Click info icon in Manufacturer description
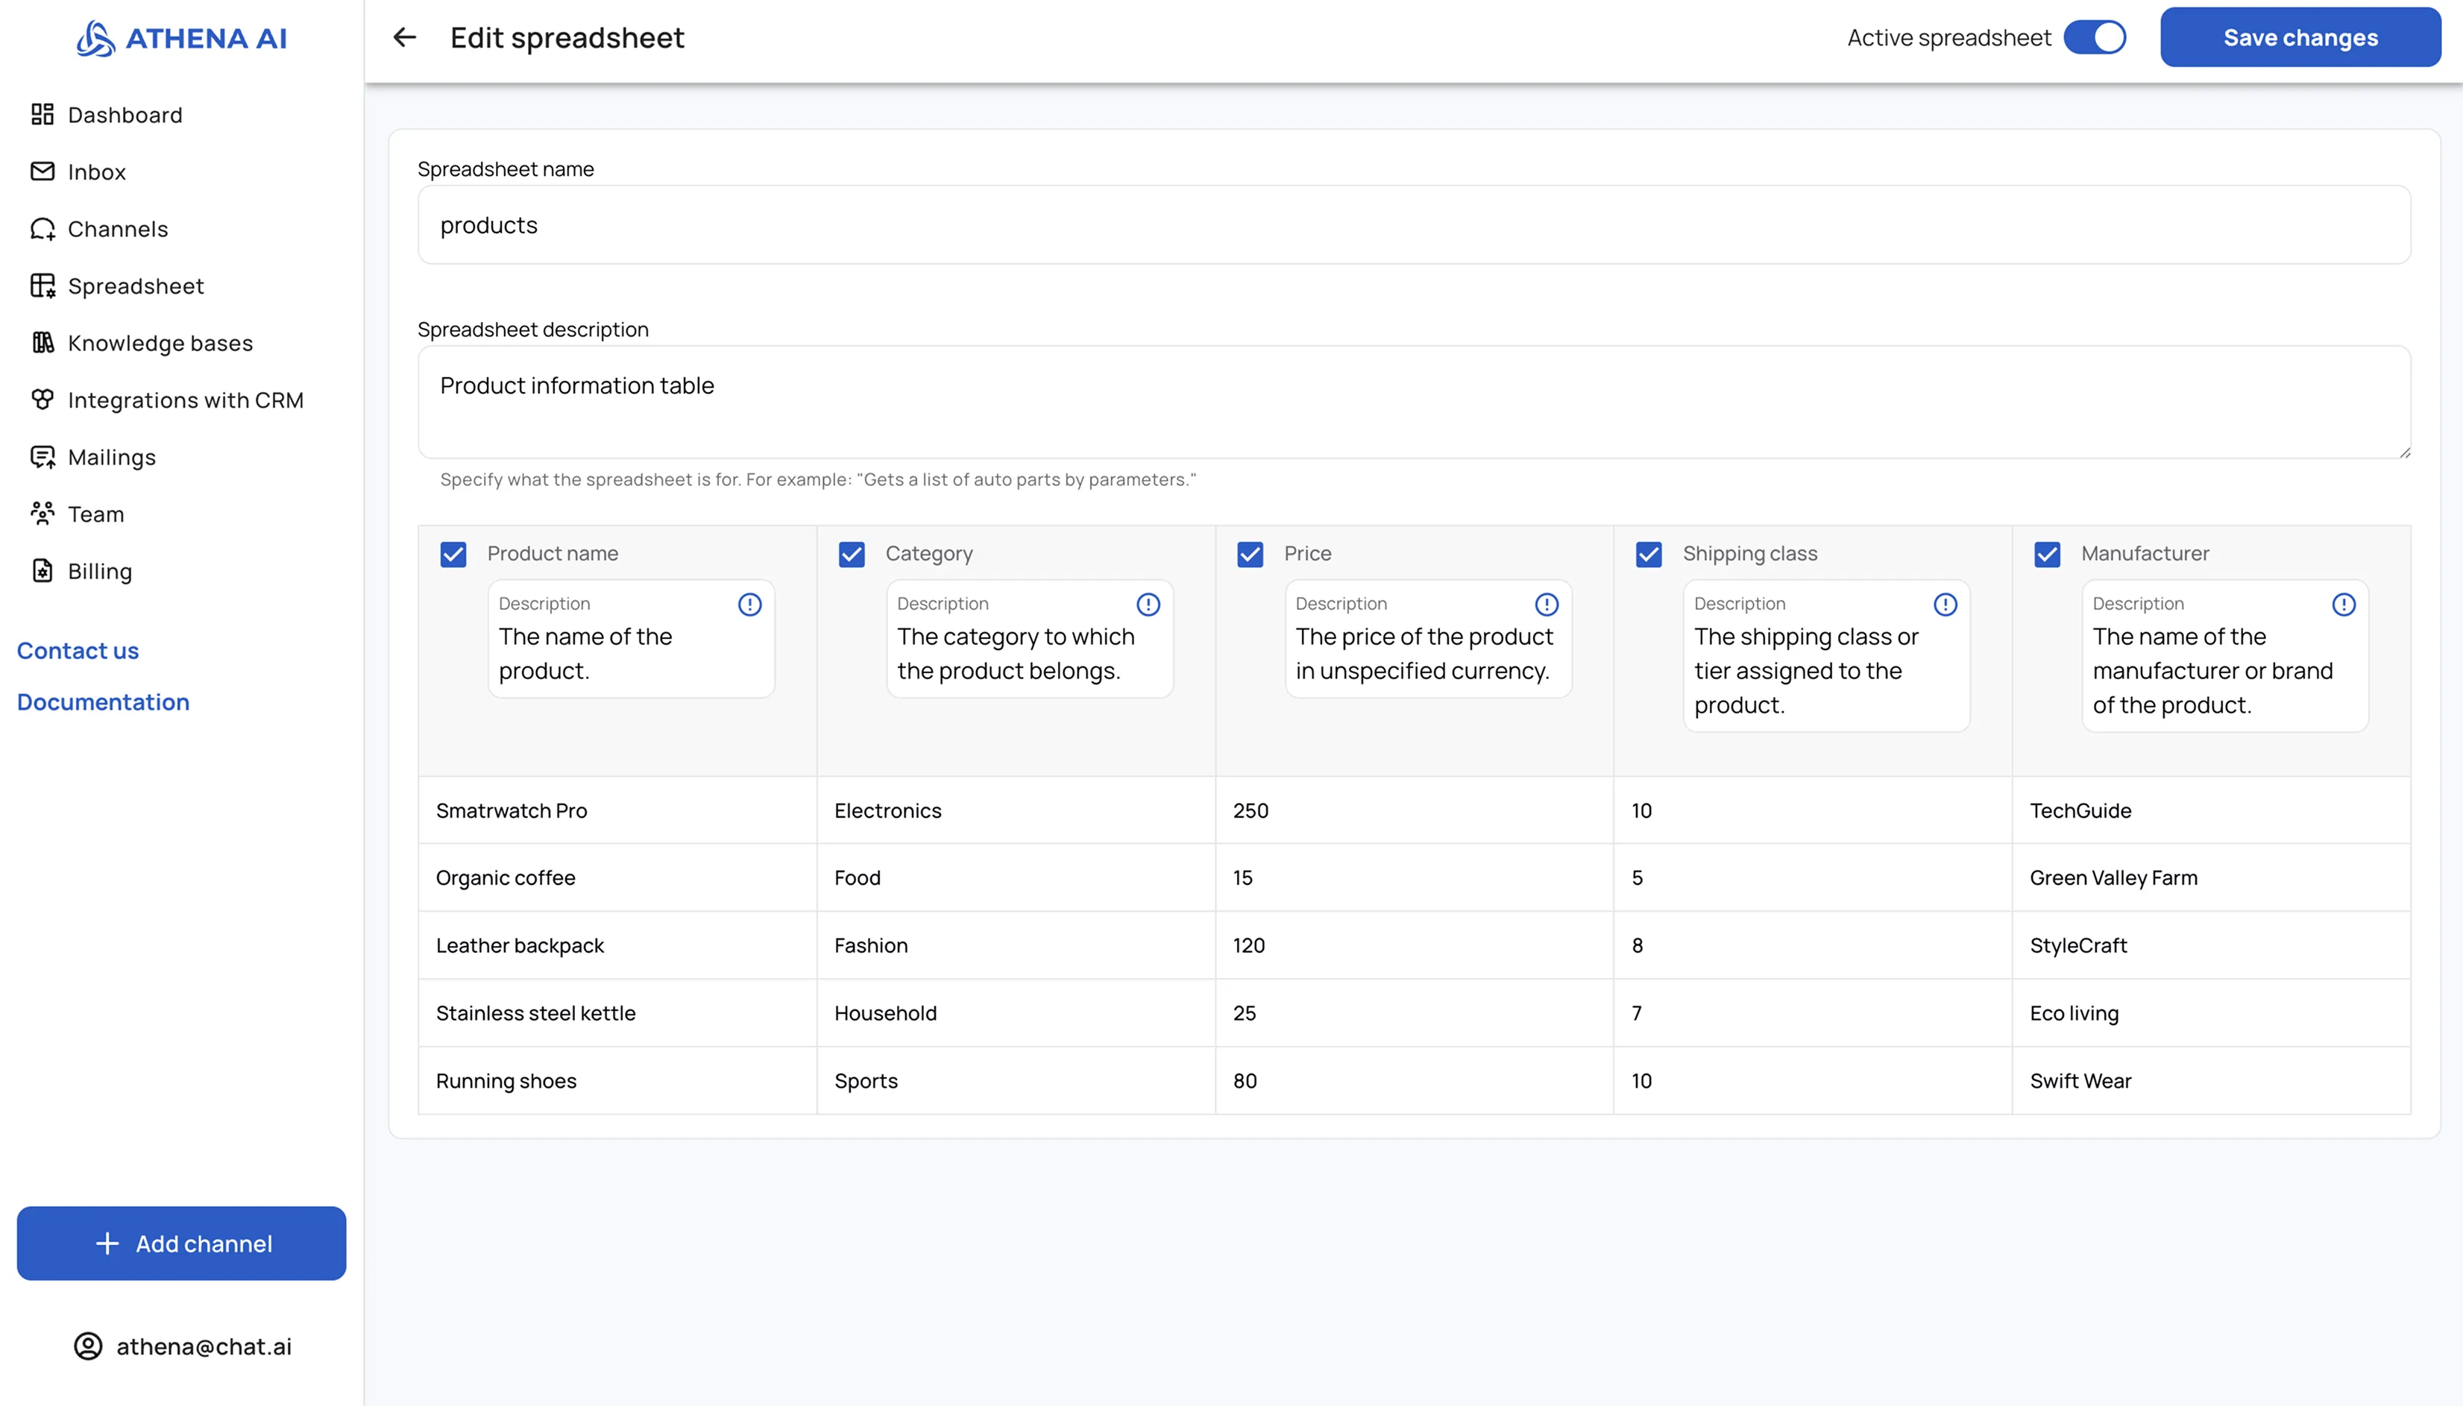Image resolution: width=2463 pixels, height=1406 pixels. click(2343, 605)
